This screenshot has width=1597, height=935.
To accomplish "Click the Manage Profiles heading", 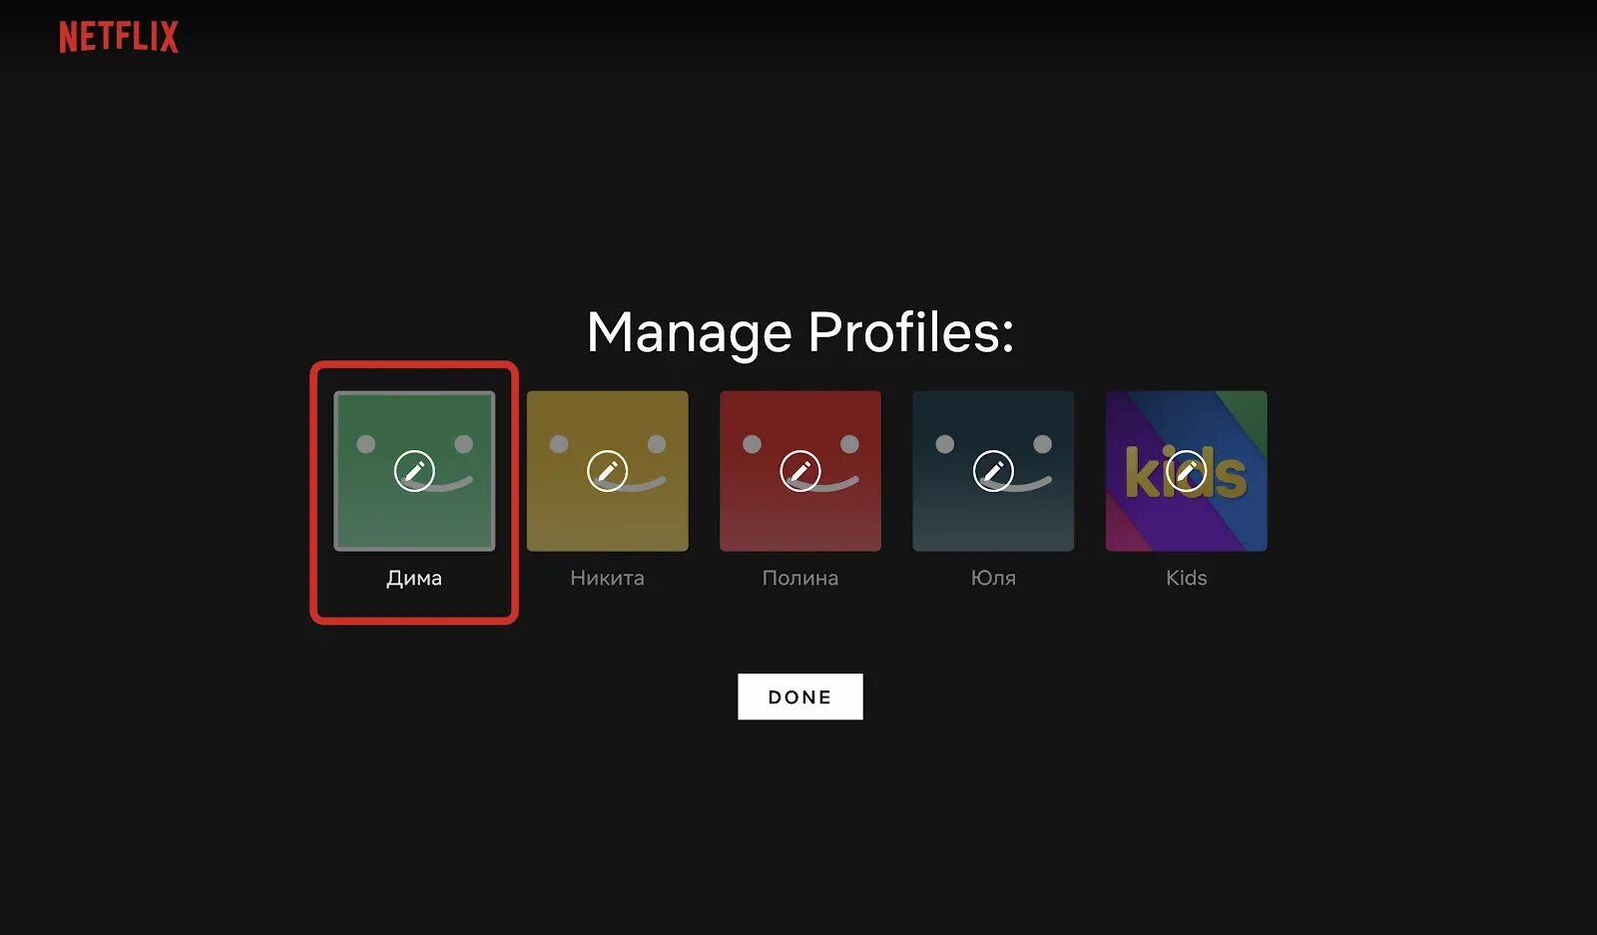I will [x=800, y=332].
